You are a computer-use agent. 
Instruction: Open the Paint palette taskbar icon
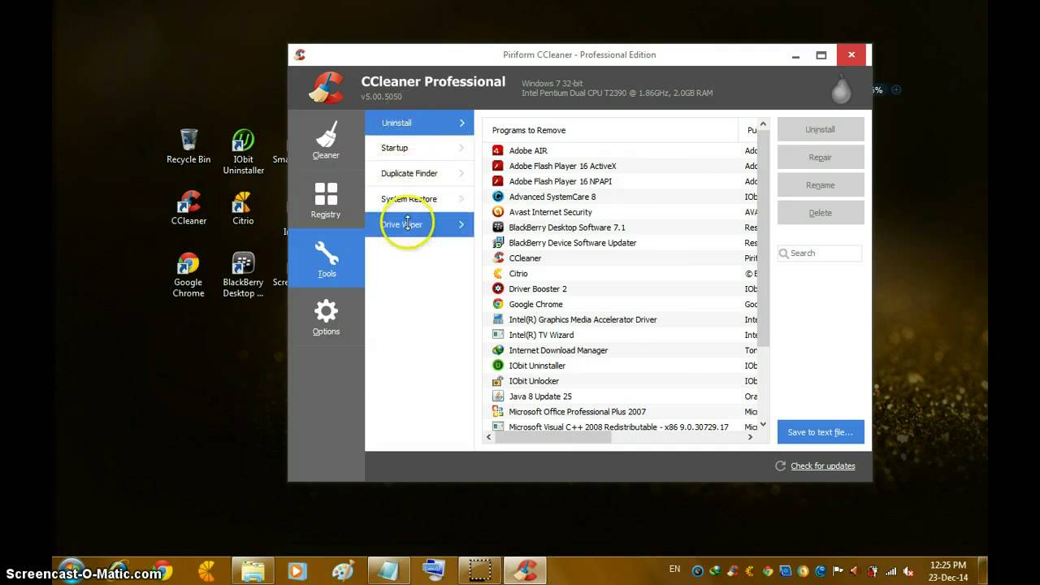click(343, 570)
